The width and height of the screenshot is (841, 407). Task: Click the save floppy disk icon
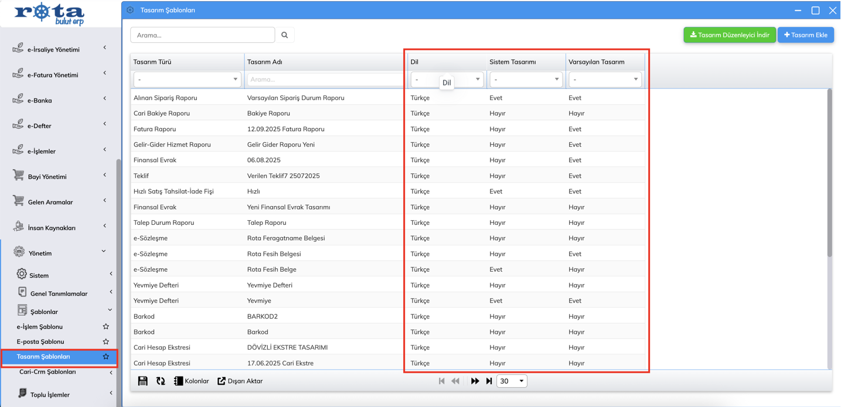[x=142, y=381]
